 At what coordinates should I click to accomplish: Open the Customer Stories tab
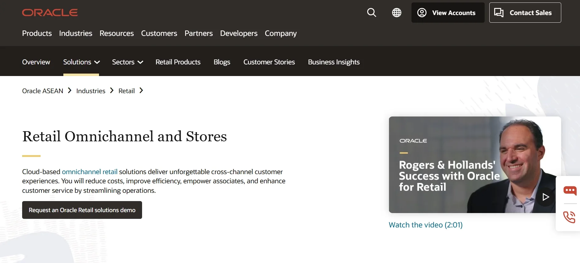coord(269,62)
